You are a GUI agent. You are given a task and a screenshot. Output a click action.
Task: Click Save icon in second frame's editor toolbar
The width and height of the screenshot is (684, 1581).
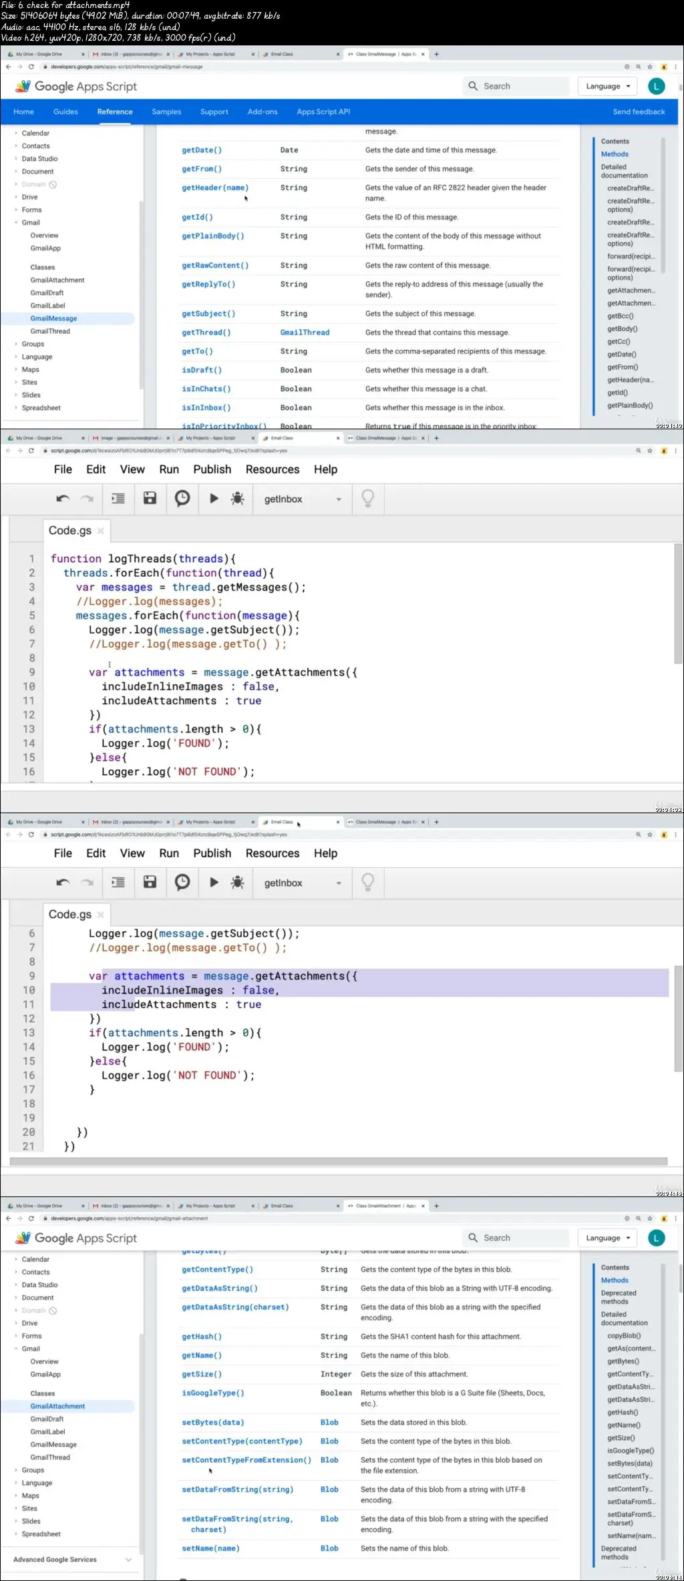(x=150, y=498)
